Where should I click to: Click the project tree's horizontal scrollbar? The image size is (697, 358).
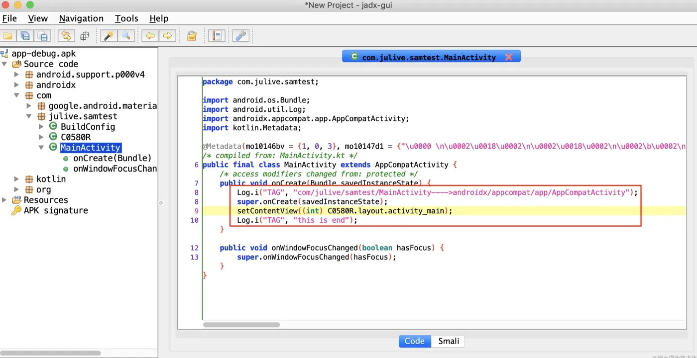coord(51,353)
